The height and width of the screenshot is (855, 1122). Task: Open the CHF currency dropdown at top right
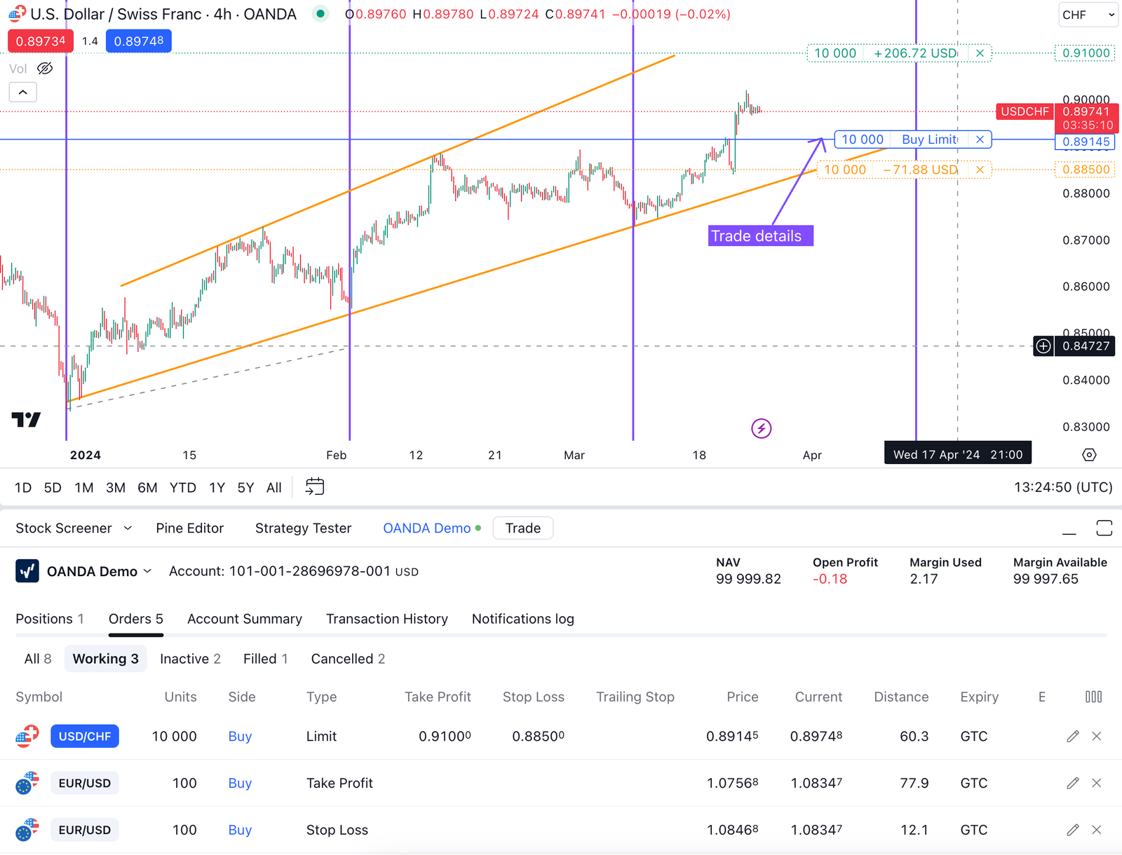pyautogui.click(x=1088, y=14)
